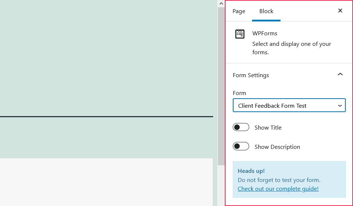Open the Form selection dropdown

[289, 105]
